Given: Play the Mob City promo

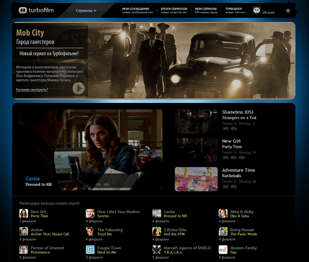Looking at the screenshot, I should pos(78,89).
